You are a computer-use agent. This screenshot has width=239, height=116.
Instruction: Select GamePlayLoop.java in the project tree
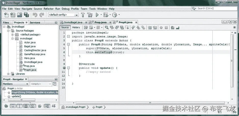[x=35, y=54]
